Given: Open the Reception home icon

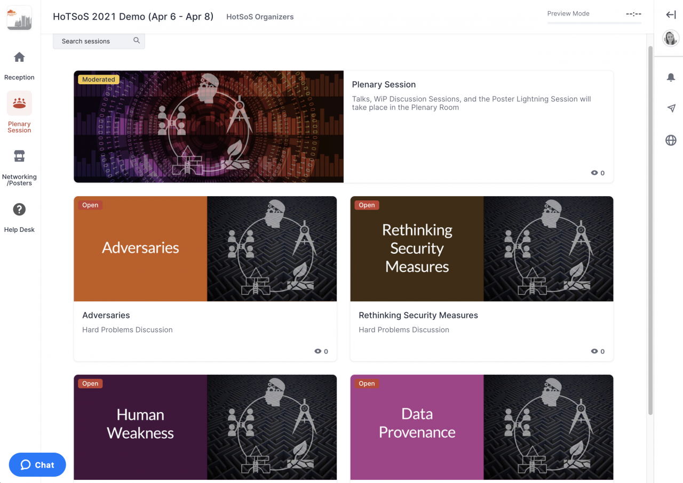Looking at the screenshot, I should coord(19,57).
